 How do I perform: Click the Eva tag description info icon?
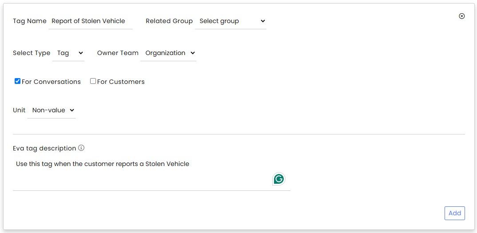(x=81, y=148)
